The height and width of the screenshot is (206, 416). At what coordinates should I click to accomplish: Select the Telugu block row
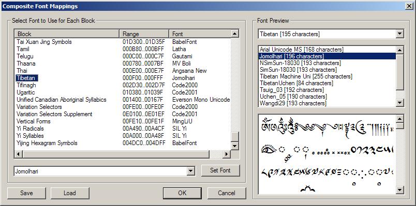25,56
